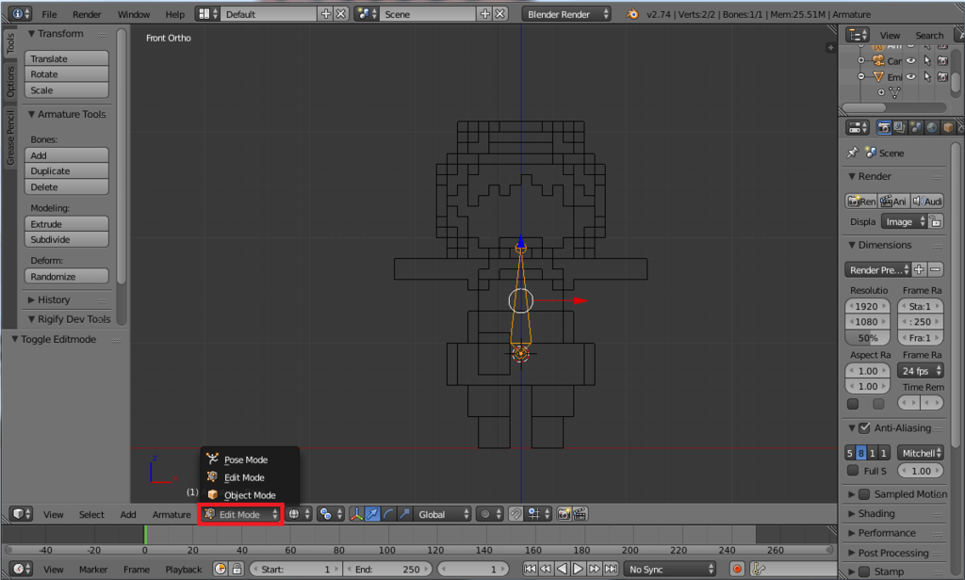Open the Blender Render engine dropdown
965x580 pixels.
(566, 14)
